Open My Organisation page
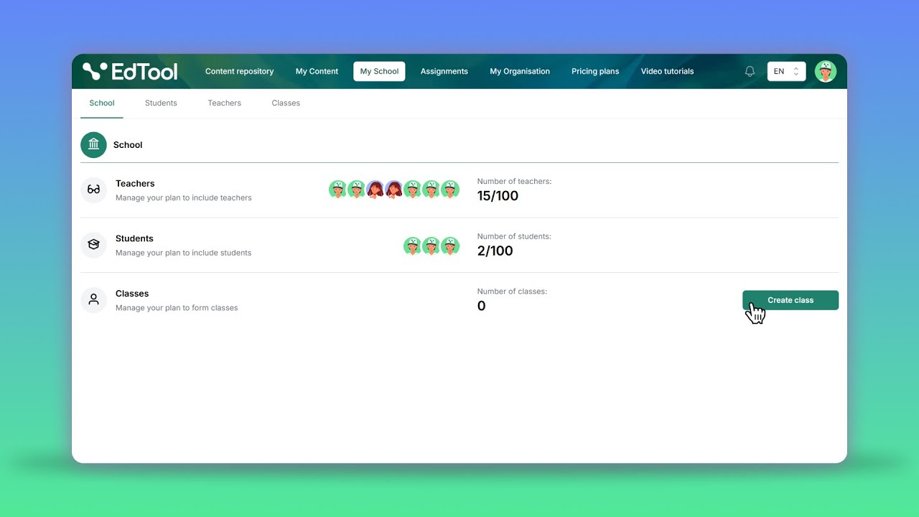 point(520,71)
